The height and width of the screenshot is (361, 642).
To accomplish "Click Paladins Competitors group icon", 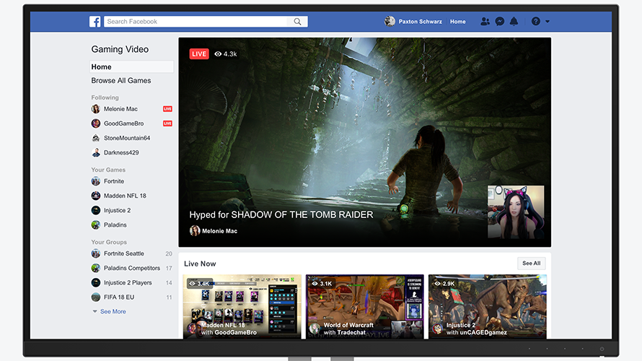I will [96, 268].
